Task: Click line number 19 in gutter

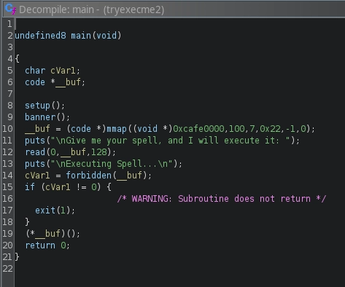Action: [x=7, y=234]
